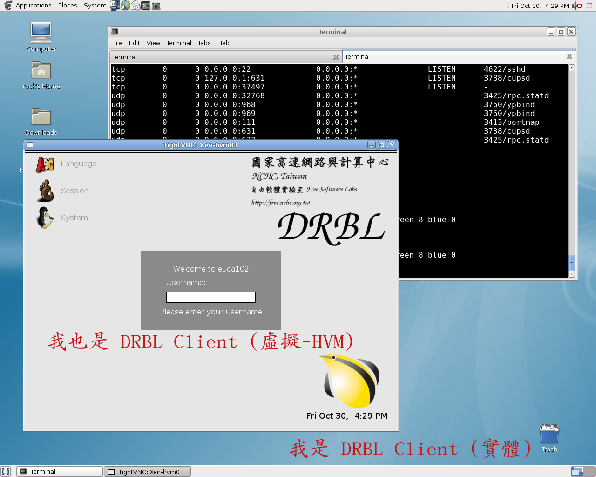Viewport: 596px width, 477px height.
Task: Click the Terminal scrollbar thumb
Action: pos(572,262)
